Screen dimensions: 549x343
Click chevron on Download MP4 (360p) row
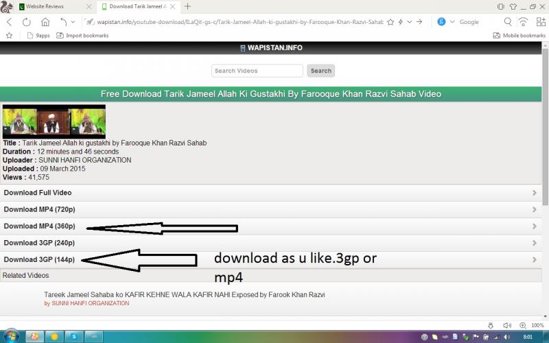tap(535, 226)
